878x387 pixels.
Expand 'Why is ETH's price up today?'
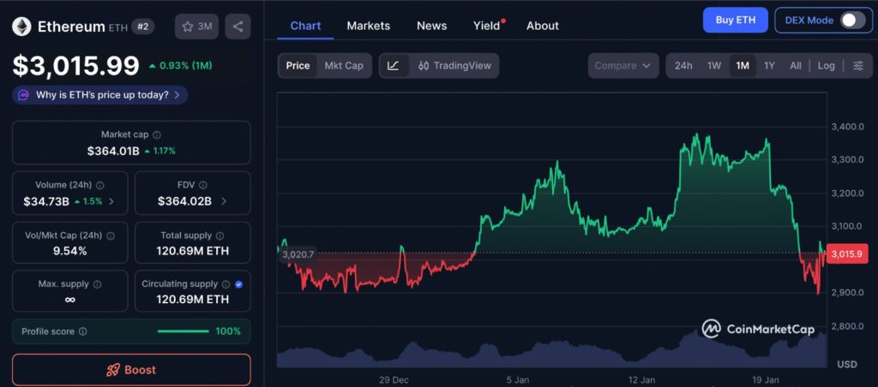point(100,95)
